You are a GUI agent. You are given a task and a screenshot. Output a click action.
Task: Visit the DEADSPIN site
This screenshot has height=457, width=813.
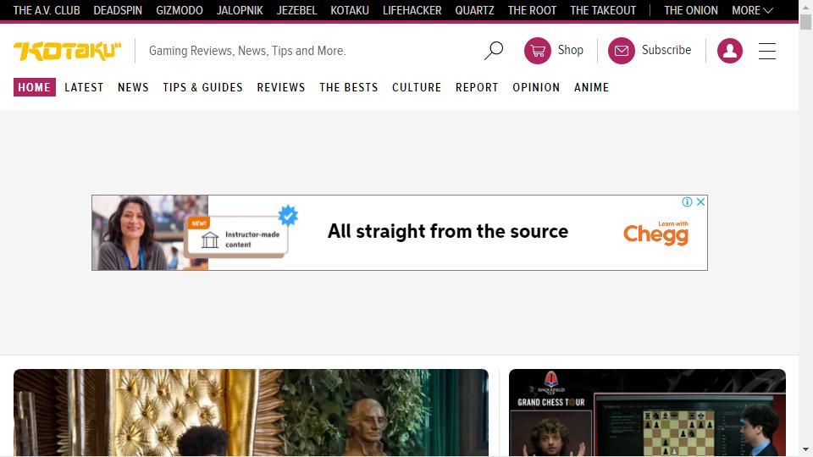(118, 10)
